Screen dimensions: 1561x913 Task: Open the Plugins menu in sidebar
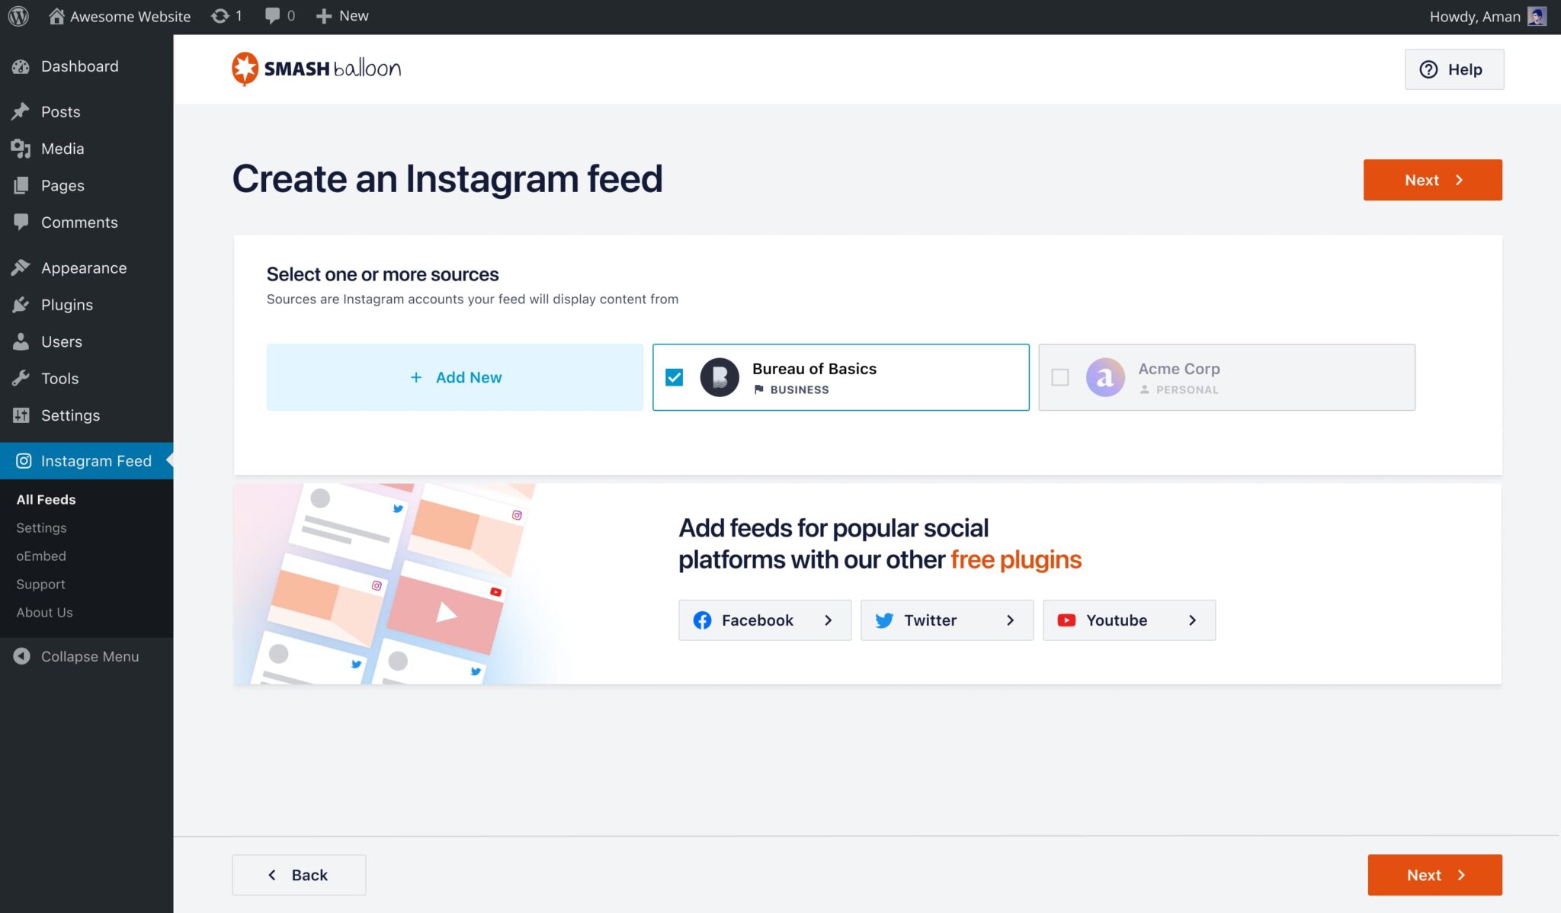67,305
